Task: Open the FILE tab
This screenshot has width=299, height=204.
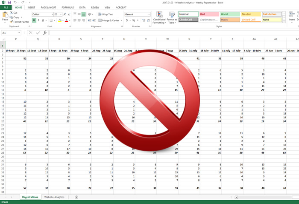Action: pyautogui.click(x=6, y=7)
